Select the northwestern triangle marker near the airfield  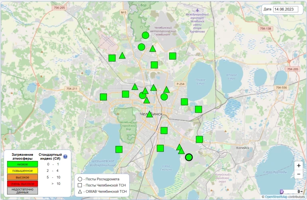pyautogui.click(x=122, y=56)
